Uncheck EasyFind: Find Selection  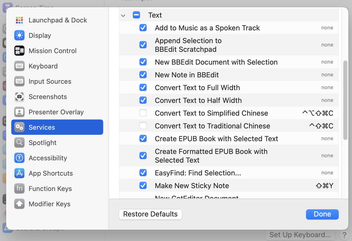tap(143, 173)
